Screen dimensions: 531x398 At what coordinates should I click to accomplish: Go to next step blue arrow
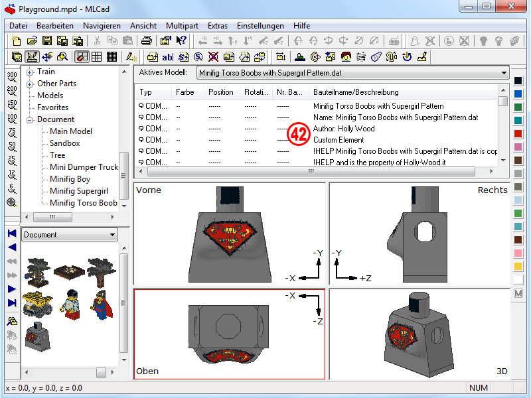coord(12,289)
